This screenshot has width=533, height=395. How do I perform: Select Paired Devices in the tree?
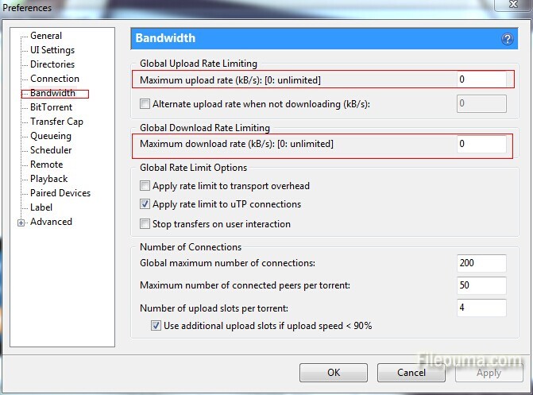pyautogui.click(x=60, y=193)
